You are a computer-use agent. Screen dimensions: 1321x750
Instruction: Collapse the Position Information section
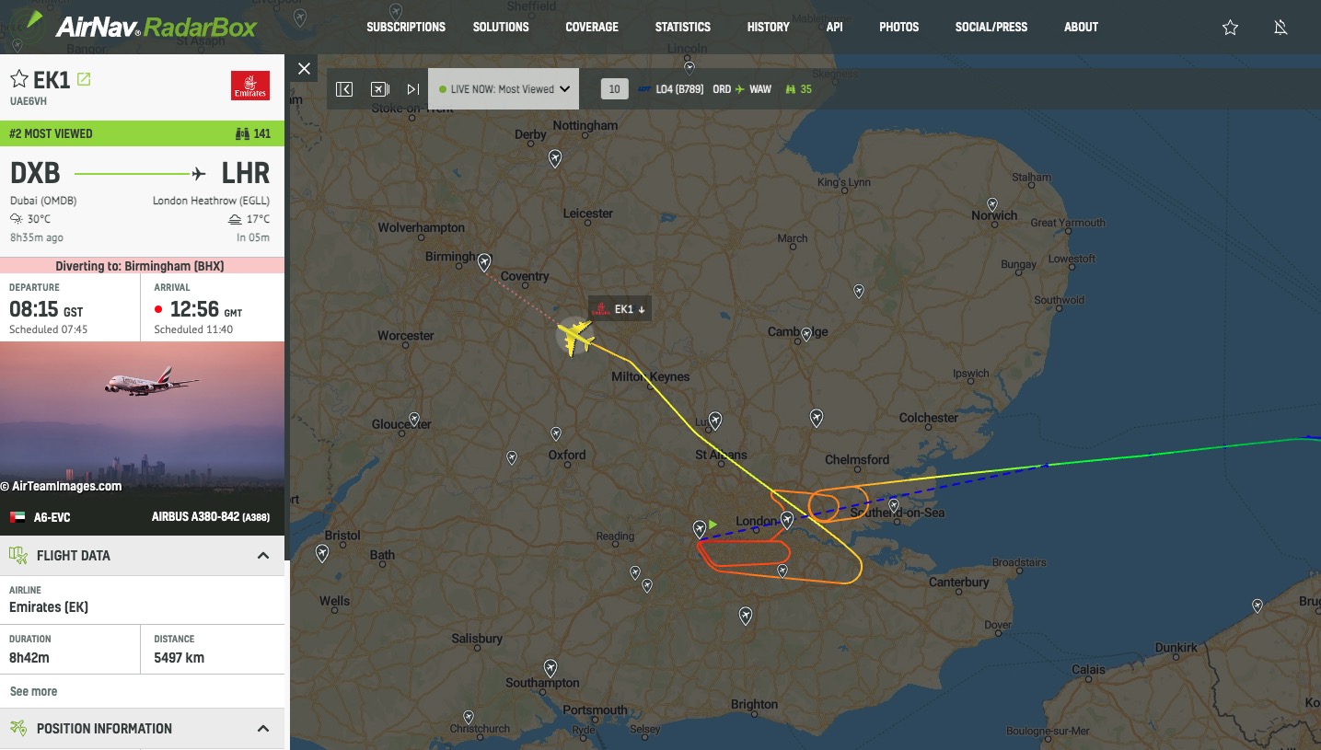[x=263, y=729]
